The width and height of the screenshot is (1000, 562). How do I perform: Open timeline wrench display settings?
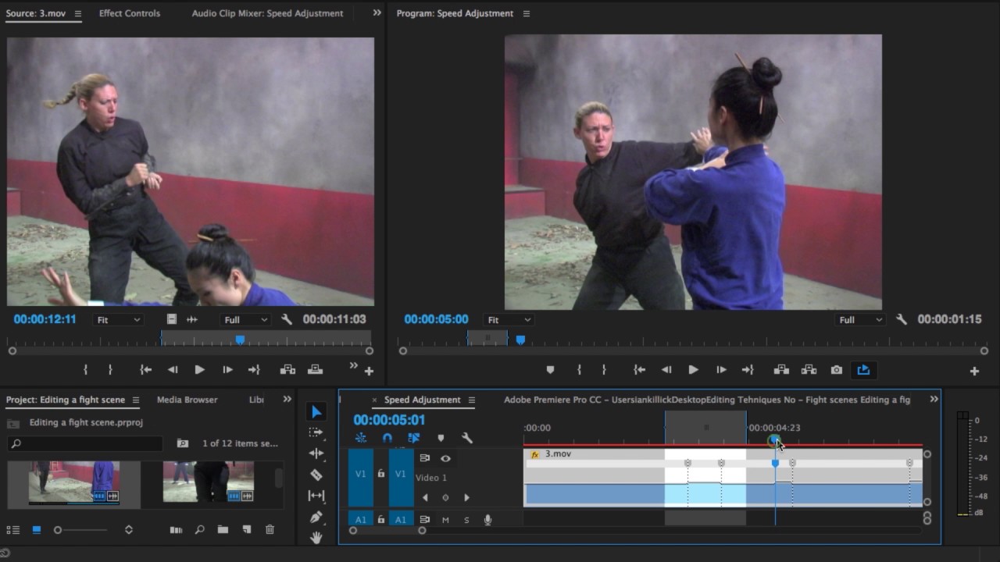pyautogui.click(x=467, y=439)
